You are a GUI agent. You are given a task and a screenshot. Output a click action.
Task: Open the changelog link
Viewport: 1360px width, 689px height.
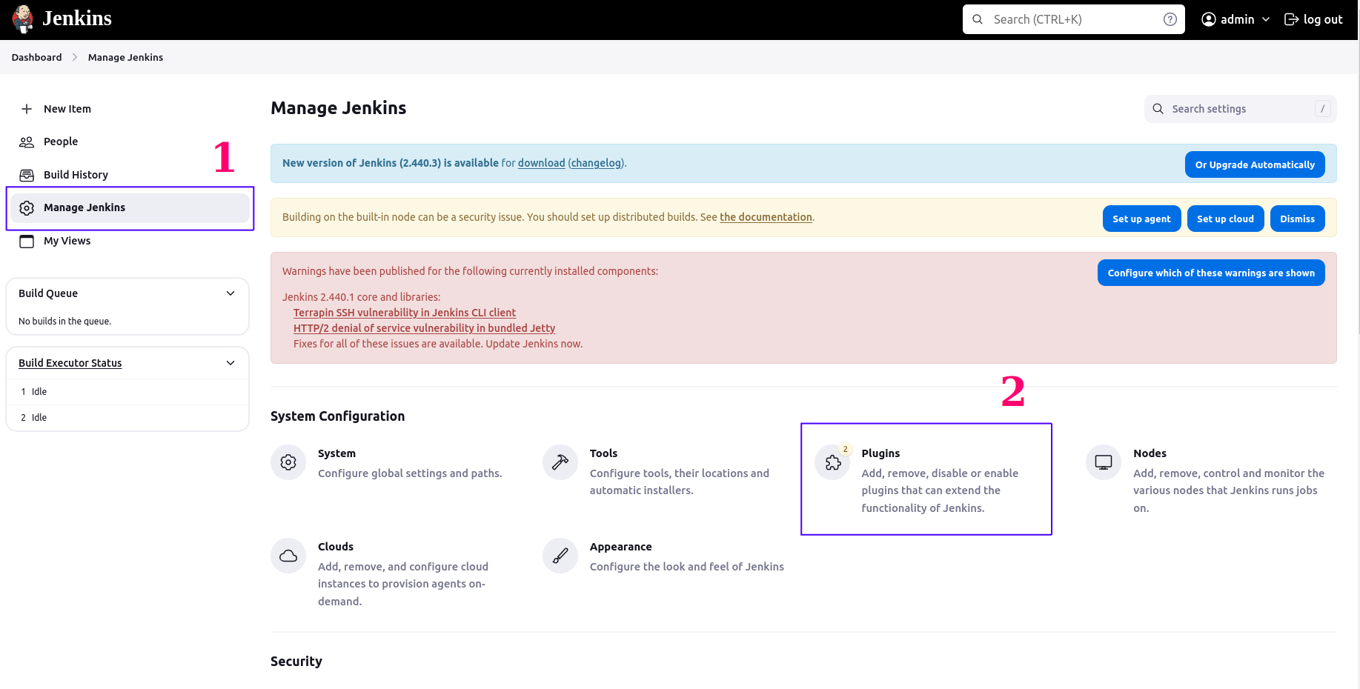[597, 163]
